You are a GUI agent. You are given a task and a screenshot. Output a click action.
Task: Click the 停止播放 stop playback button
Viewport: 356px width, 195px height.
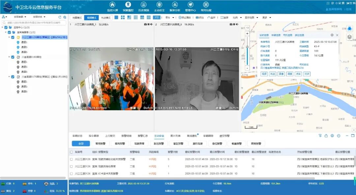point(185,17)
